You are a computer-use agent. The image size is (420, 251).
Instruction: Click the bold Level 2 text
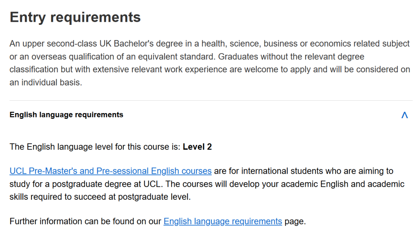pos(197,147)
